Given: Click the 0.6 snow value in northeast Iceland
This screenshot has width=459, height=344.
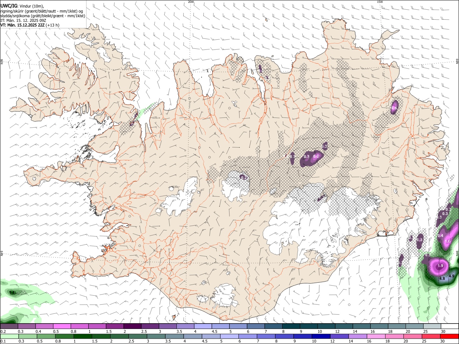Looking at the screenshot, I should pyautogui.click(x=394, y=108).
